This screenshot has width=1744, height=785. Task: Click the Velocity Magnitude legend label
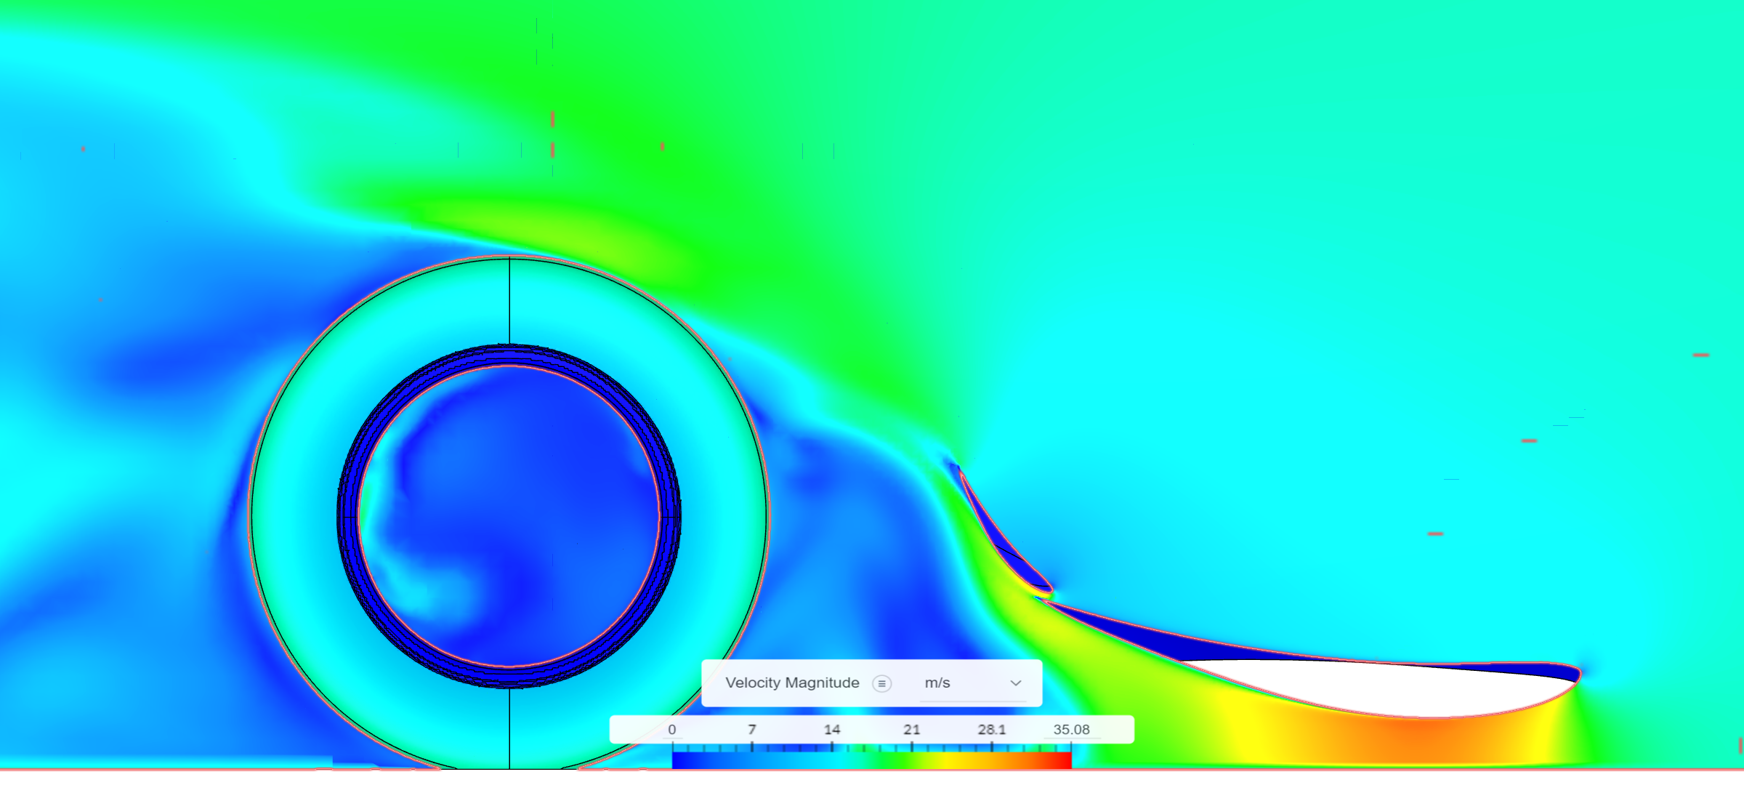(792, 683)
